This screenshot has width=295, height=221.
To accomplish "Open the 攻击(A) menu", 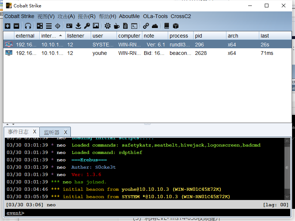I will point(66,16).
